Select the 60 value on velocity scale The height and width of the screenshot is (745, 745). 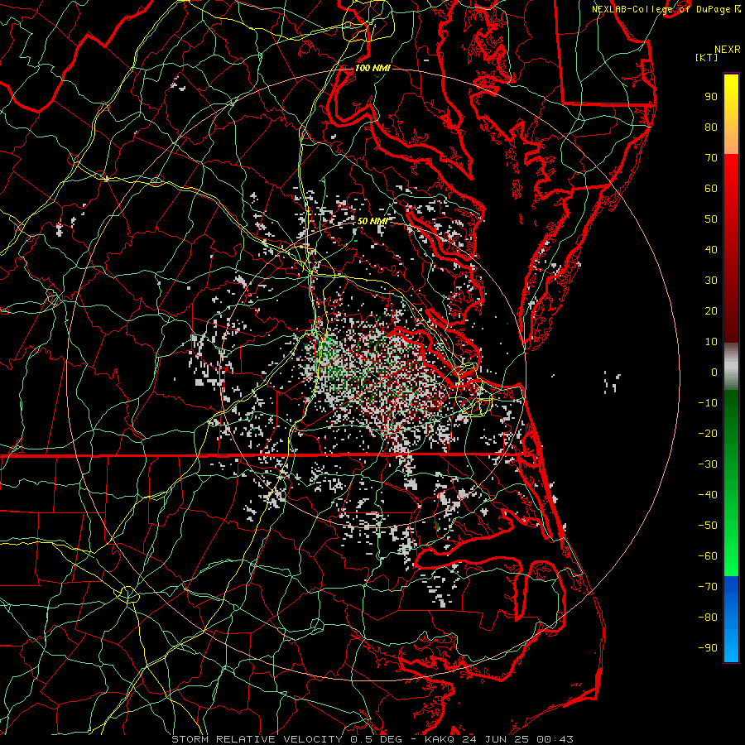click(x=711, y=189)
